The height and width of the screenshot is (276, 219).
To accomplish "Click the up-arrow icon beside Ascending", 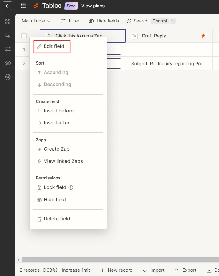I will click(x=39, y=73).
